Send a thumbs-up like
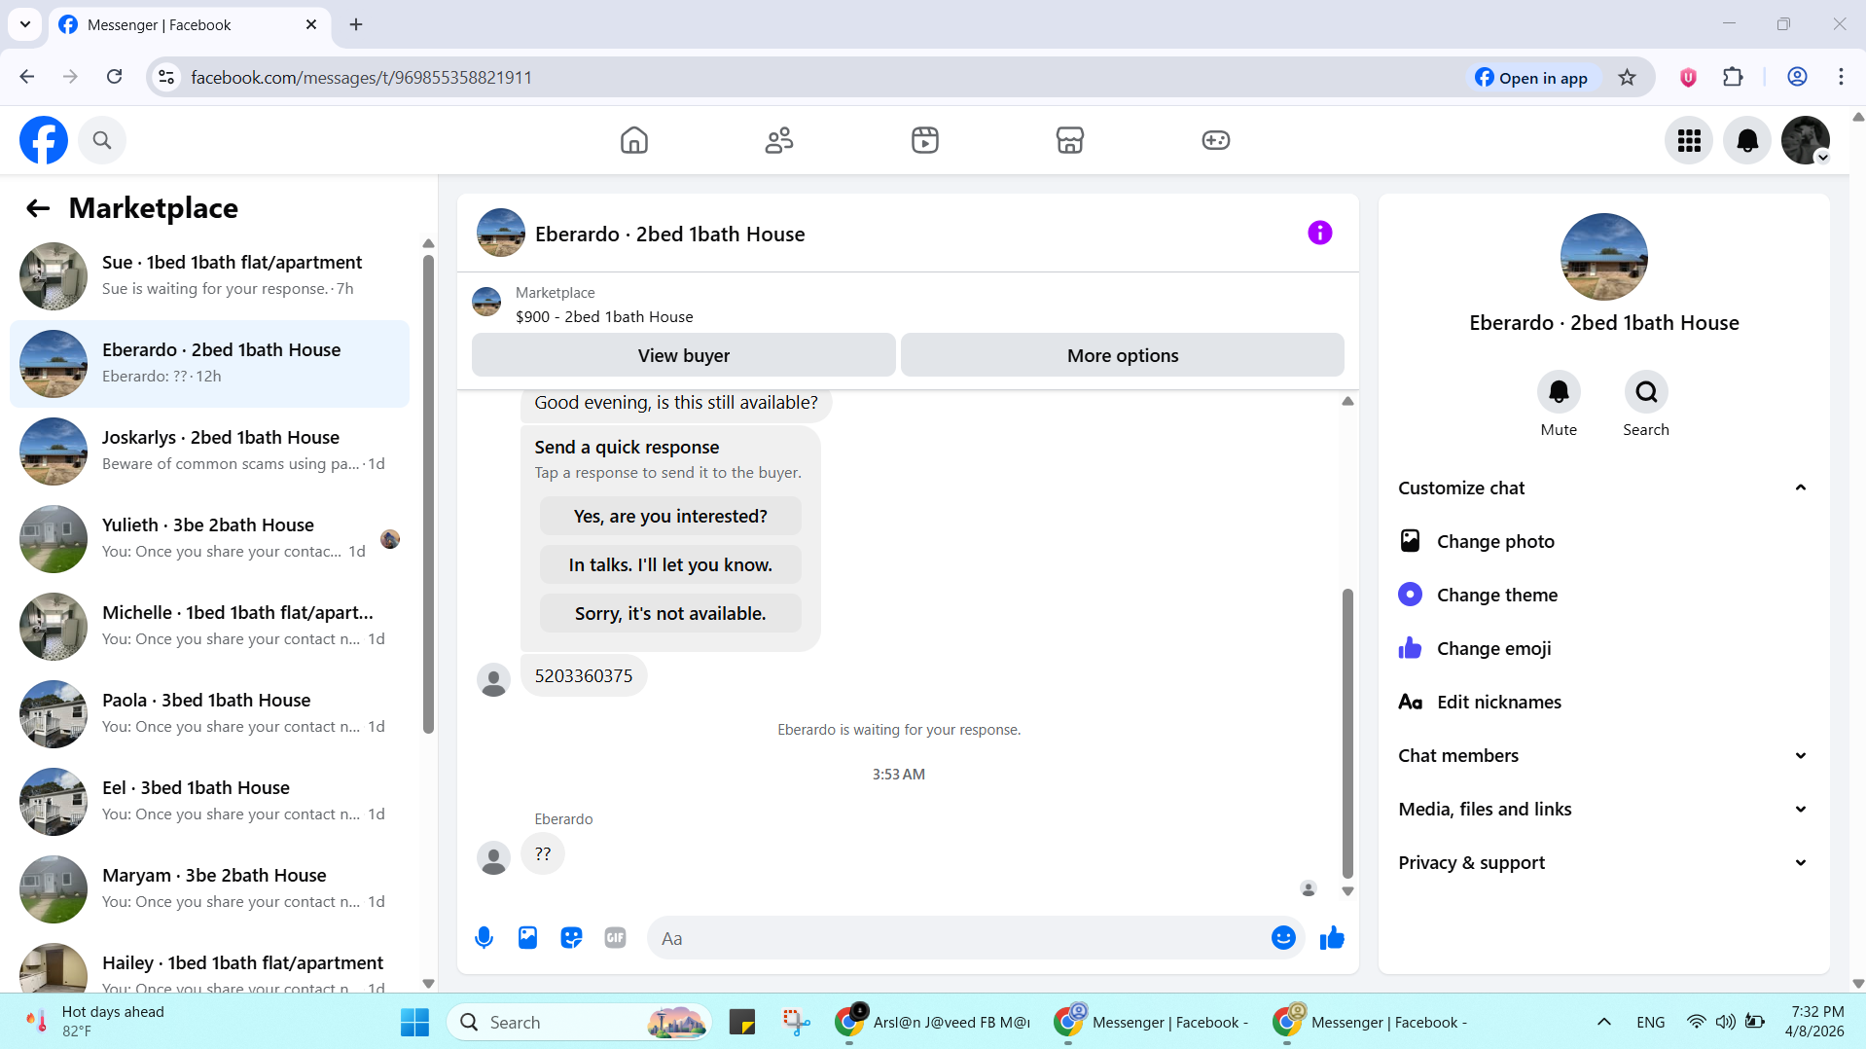 point(1332,938)
